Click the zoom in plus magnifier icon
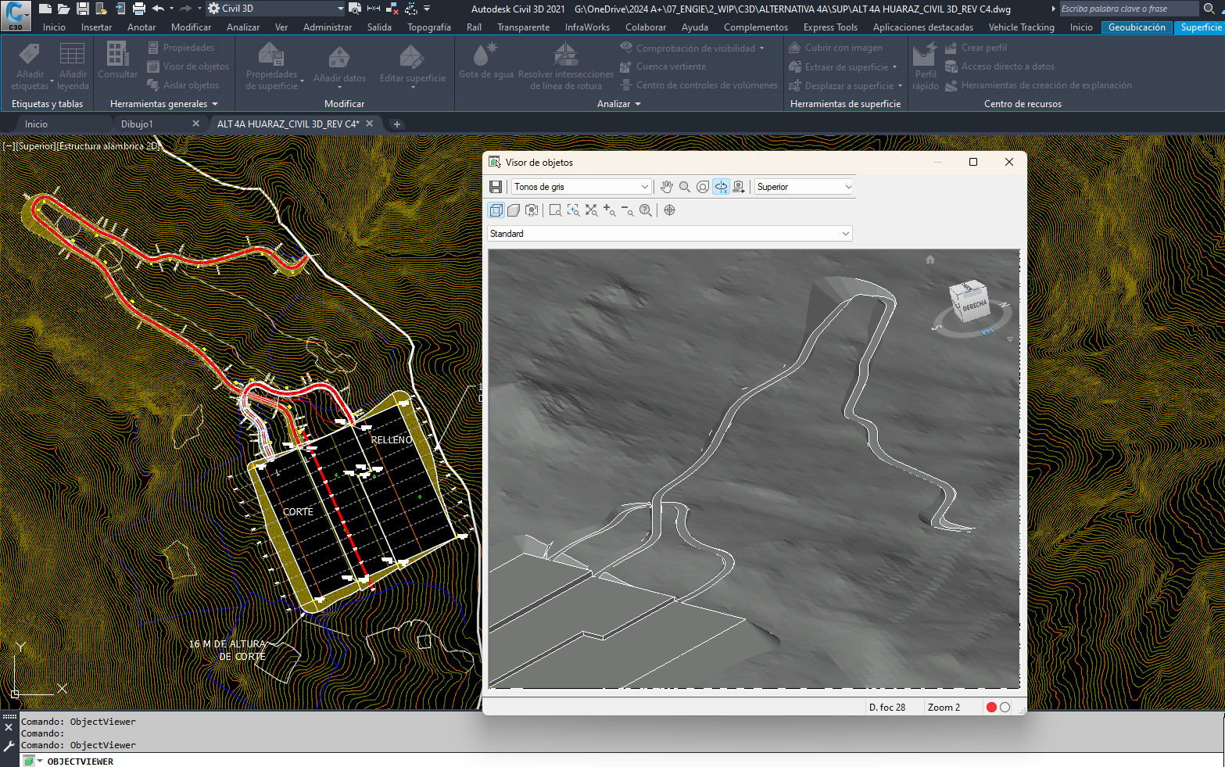Viewport: 1225px width, 767px height. (610, 210)
